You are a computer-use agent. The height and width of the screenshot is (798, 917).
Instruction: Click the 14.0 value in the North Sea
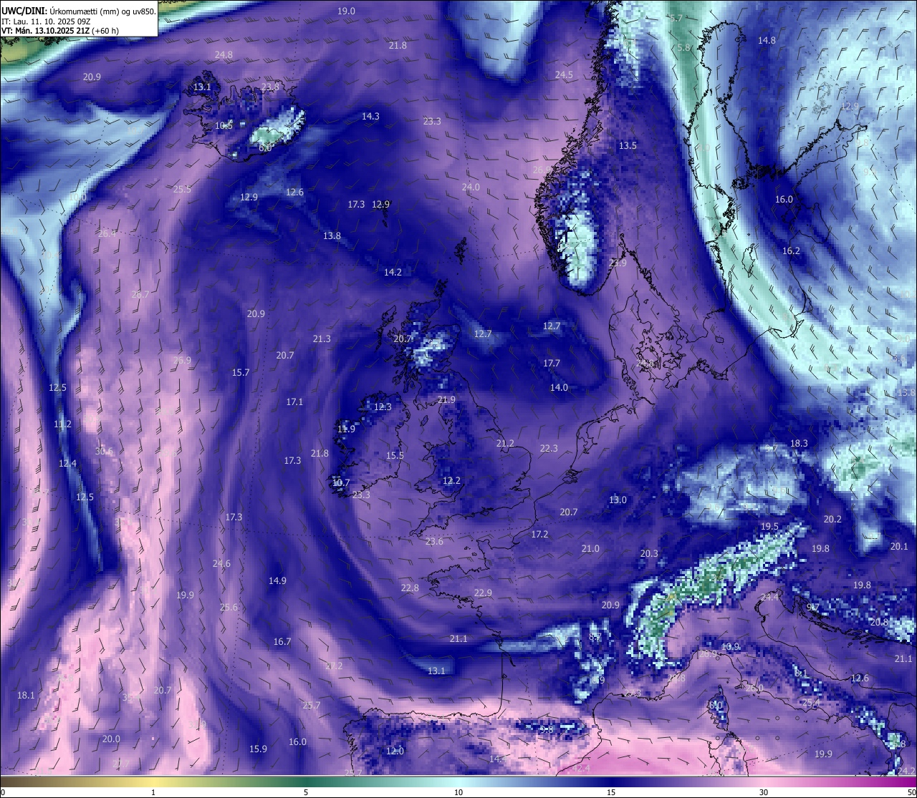(x=559, y=387)
